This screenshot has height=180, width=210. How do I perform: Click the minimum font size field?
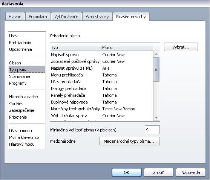tap(152, 130)
